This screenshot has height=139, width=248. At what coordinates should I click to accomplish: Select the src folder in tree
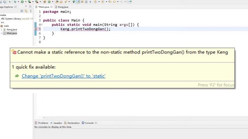(3, 22)
